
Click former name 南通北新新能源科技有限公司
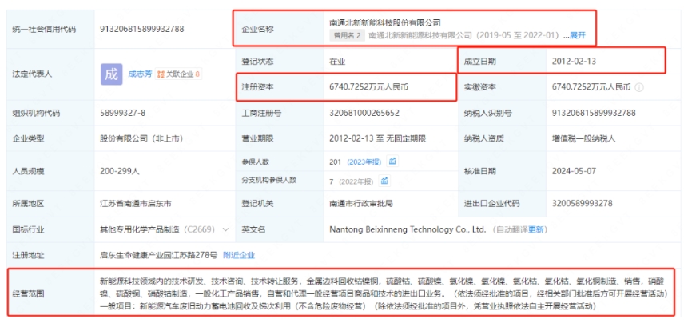[420, 35]
